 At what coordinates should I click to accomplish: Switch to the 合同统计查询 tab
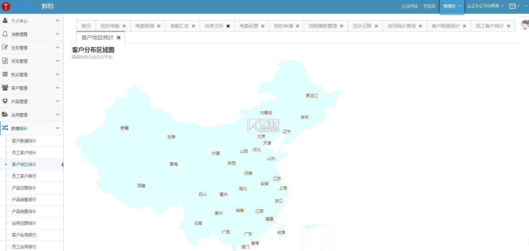[401, 26]
